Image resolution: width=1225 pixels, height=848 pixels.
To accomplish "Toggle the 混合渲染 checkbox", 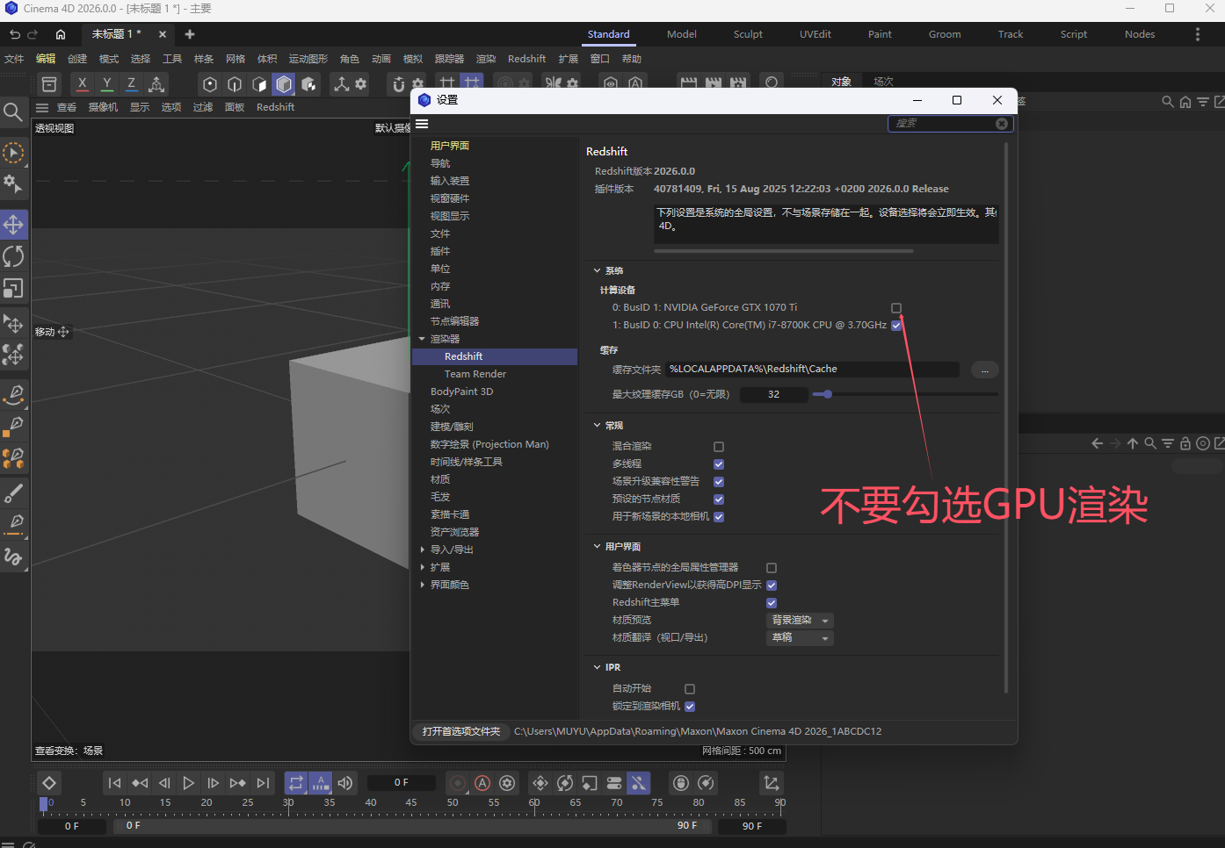I will point(719,447).
